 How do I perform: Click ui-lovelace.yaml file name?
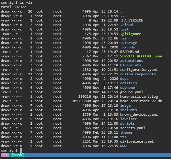point(137,141)
